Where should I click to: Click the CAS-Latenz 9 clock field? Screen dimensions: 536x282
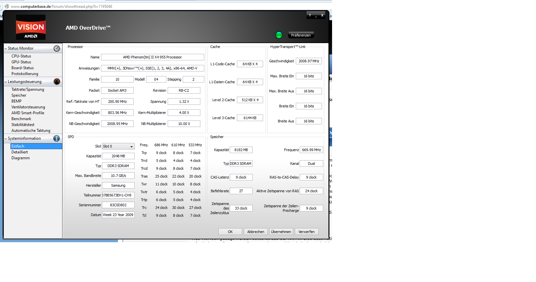point(241,177)
